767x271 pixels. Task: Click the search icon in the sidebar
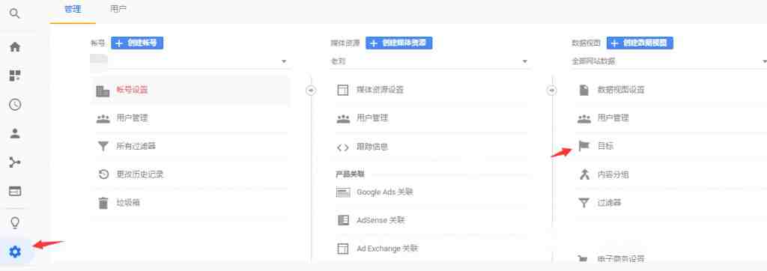coord(15,13)
